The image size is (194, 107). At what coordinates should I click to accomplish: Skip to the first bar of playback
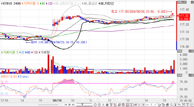pos(65,105)
